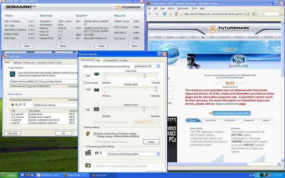Open the Google search engine selector dropdown
The height and width of the screenshot is (178, 285).
point(254,14)
